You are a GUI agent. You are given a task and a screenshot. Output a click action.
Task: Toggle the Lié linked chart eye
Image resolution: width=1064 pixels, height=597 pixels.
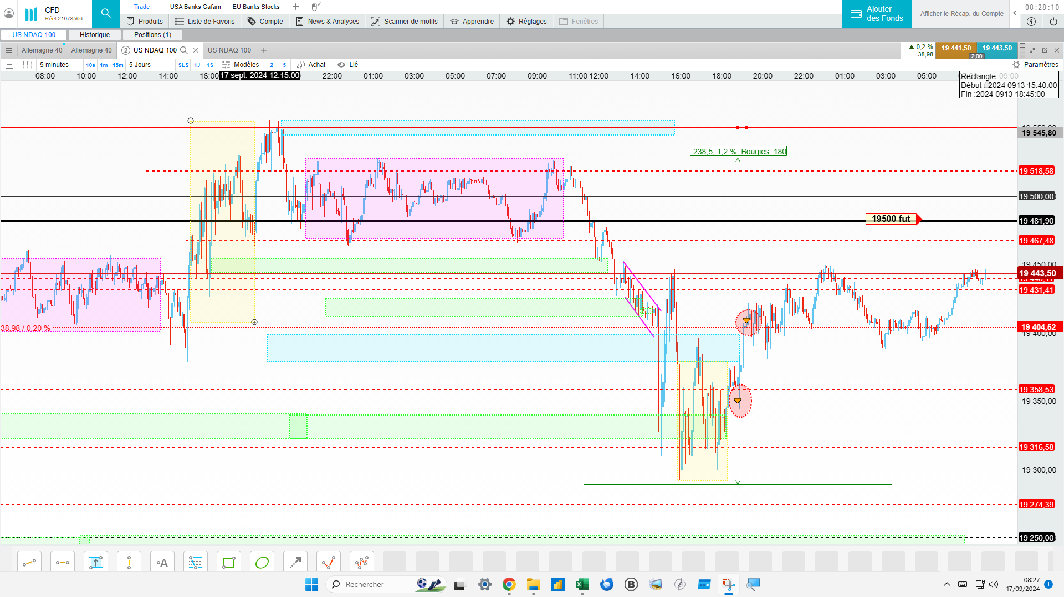click(348, 65)
